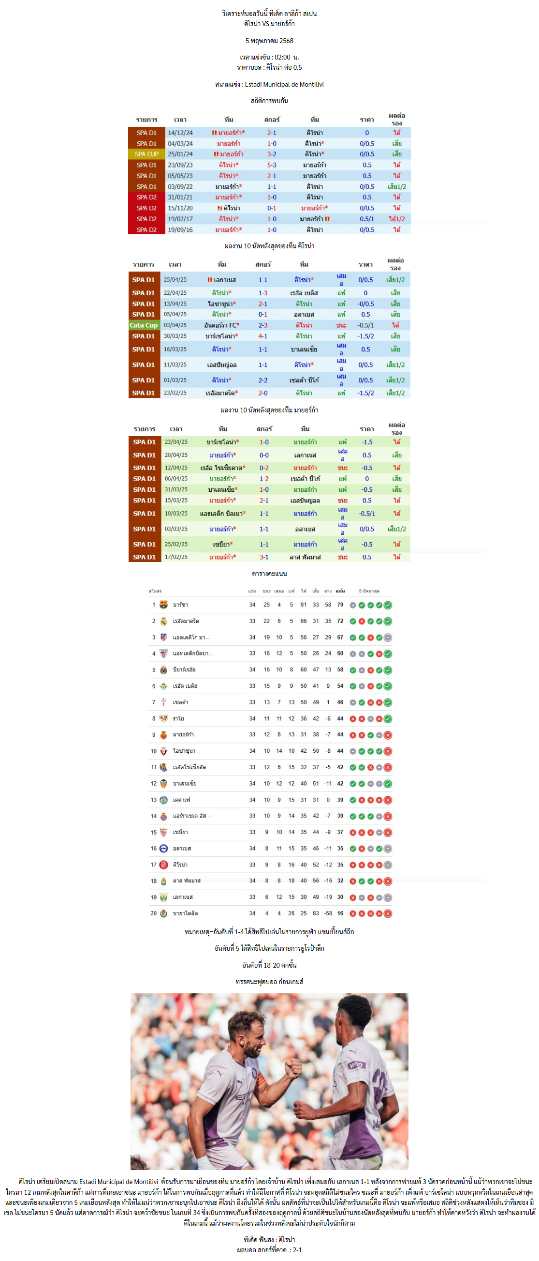Click the 'ทรรศนะฟุตบอล ก่อนเกมส์' heading
Image resolution: width=539 pixels, height=1261 pixels.
click(269, 982)
